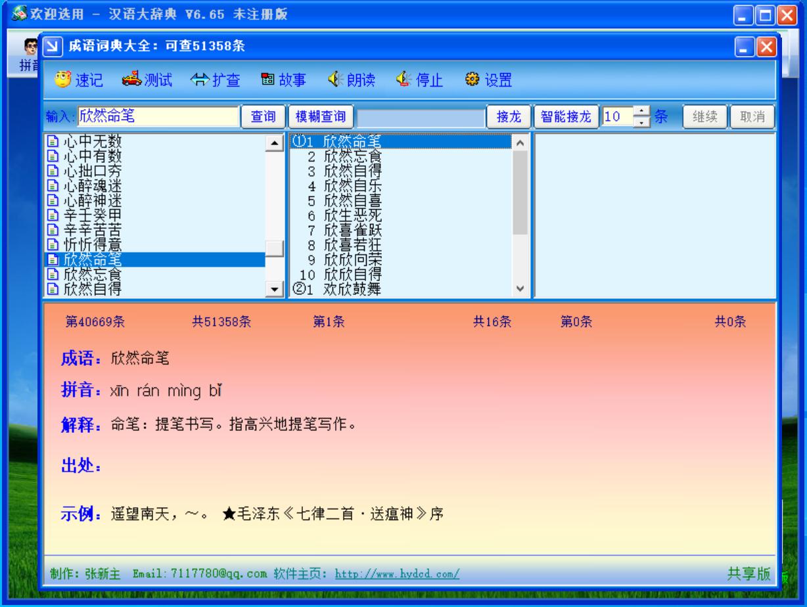Open the 速记 quick memorize tool
This screenshot has height=607, width=807.
pos(78,80)
